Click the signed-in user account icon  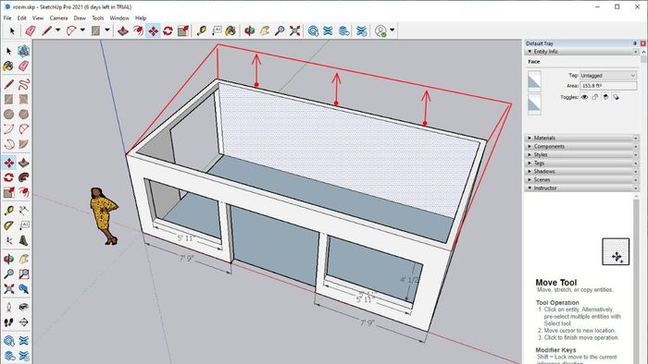click(x=380, y=30)
